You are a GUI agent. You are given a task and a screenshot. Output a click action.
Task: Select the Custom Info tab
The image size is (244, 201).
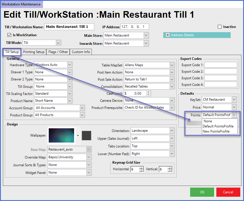pos(81,52)
